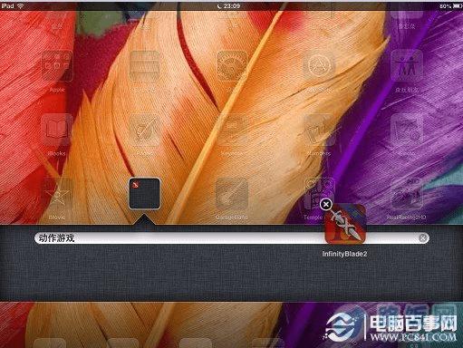
Task: Tap the 23:09 clock in status bar
Action: tap(232, 5)
